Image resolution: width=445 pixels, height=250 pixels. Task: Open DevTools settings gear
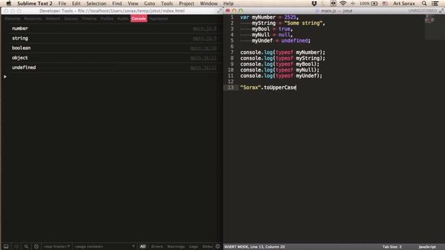point(218,247)
